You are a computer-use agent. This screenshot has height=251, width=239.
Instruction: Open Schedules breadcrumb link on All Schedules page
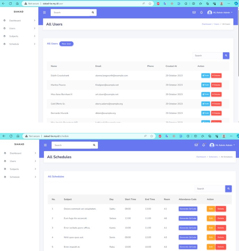[x=213, y=157]
